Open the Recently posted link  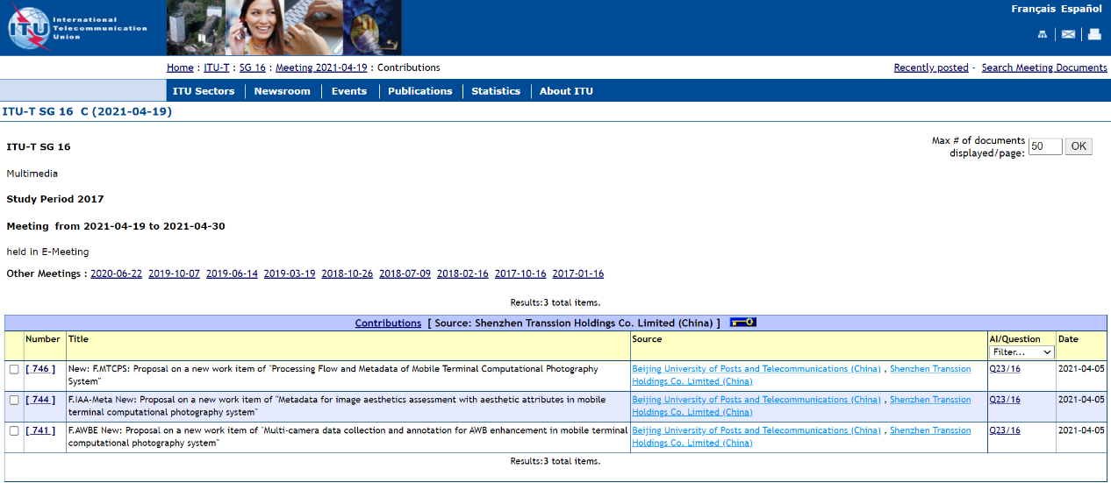click(931, 67)
